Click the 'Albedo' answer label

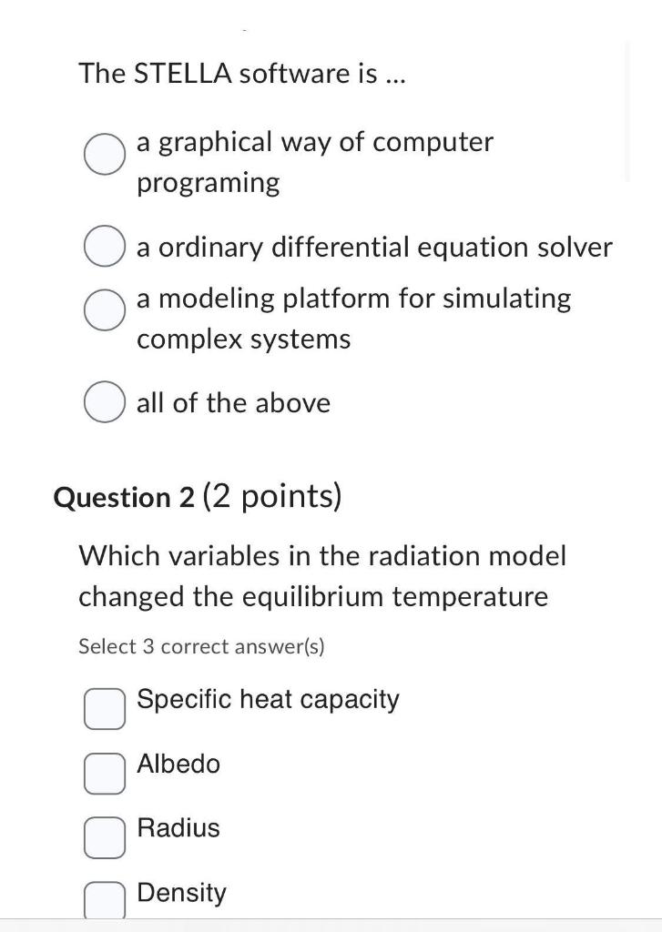pyautogui.click(x=178, y=765)
